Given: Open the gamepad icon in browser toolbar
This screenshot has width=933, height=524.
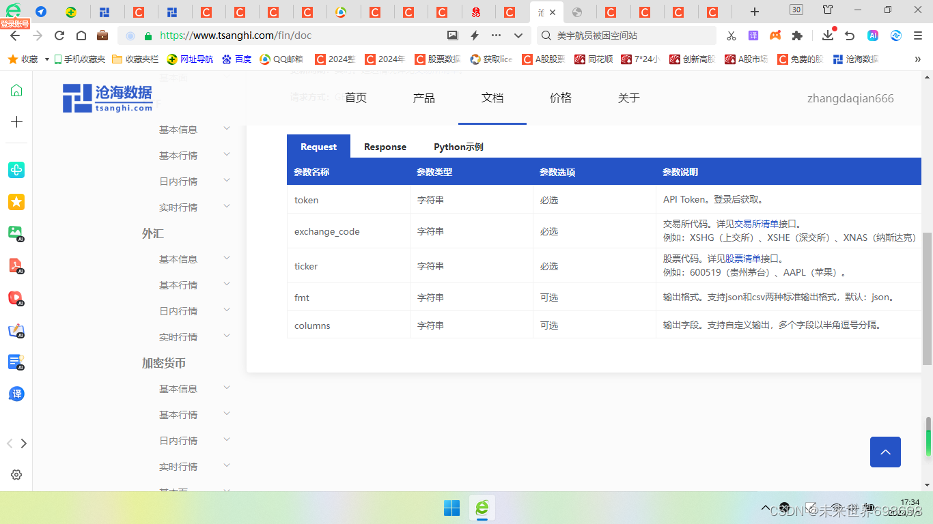Looking at the screenshot, I should pos(775,35).
